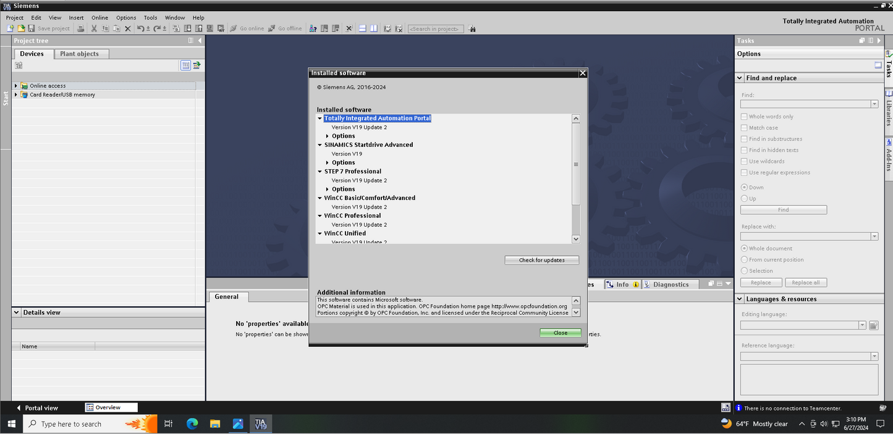Expand Options under SINAMICS Startdrive Advanced

pyautogui.click(x=328, y=163)
